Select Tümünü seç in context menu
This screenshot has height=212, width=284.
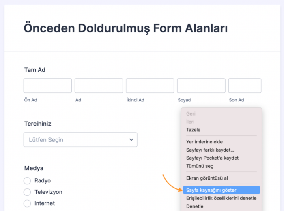200,166
